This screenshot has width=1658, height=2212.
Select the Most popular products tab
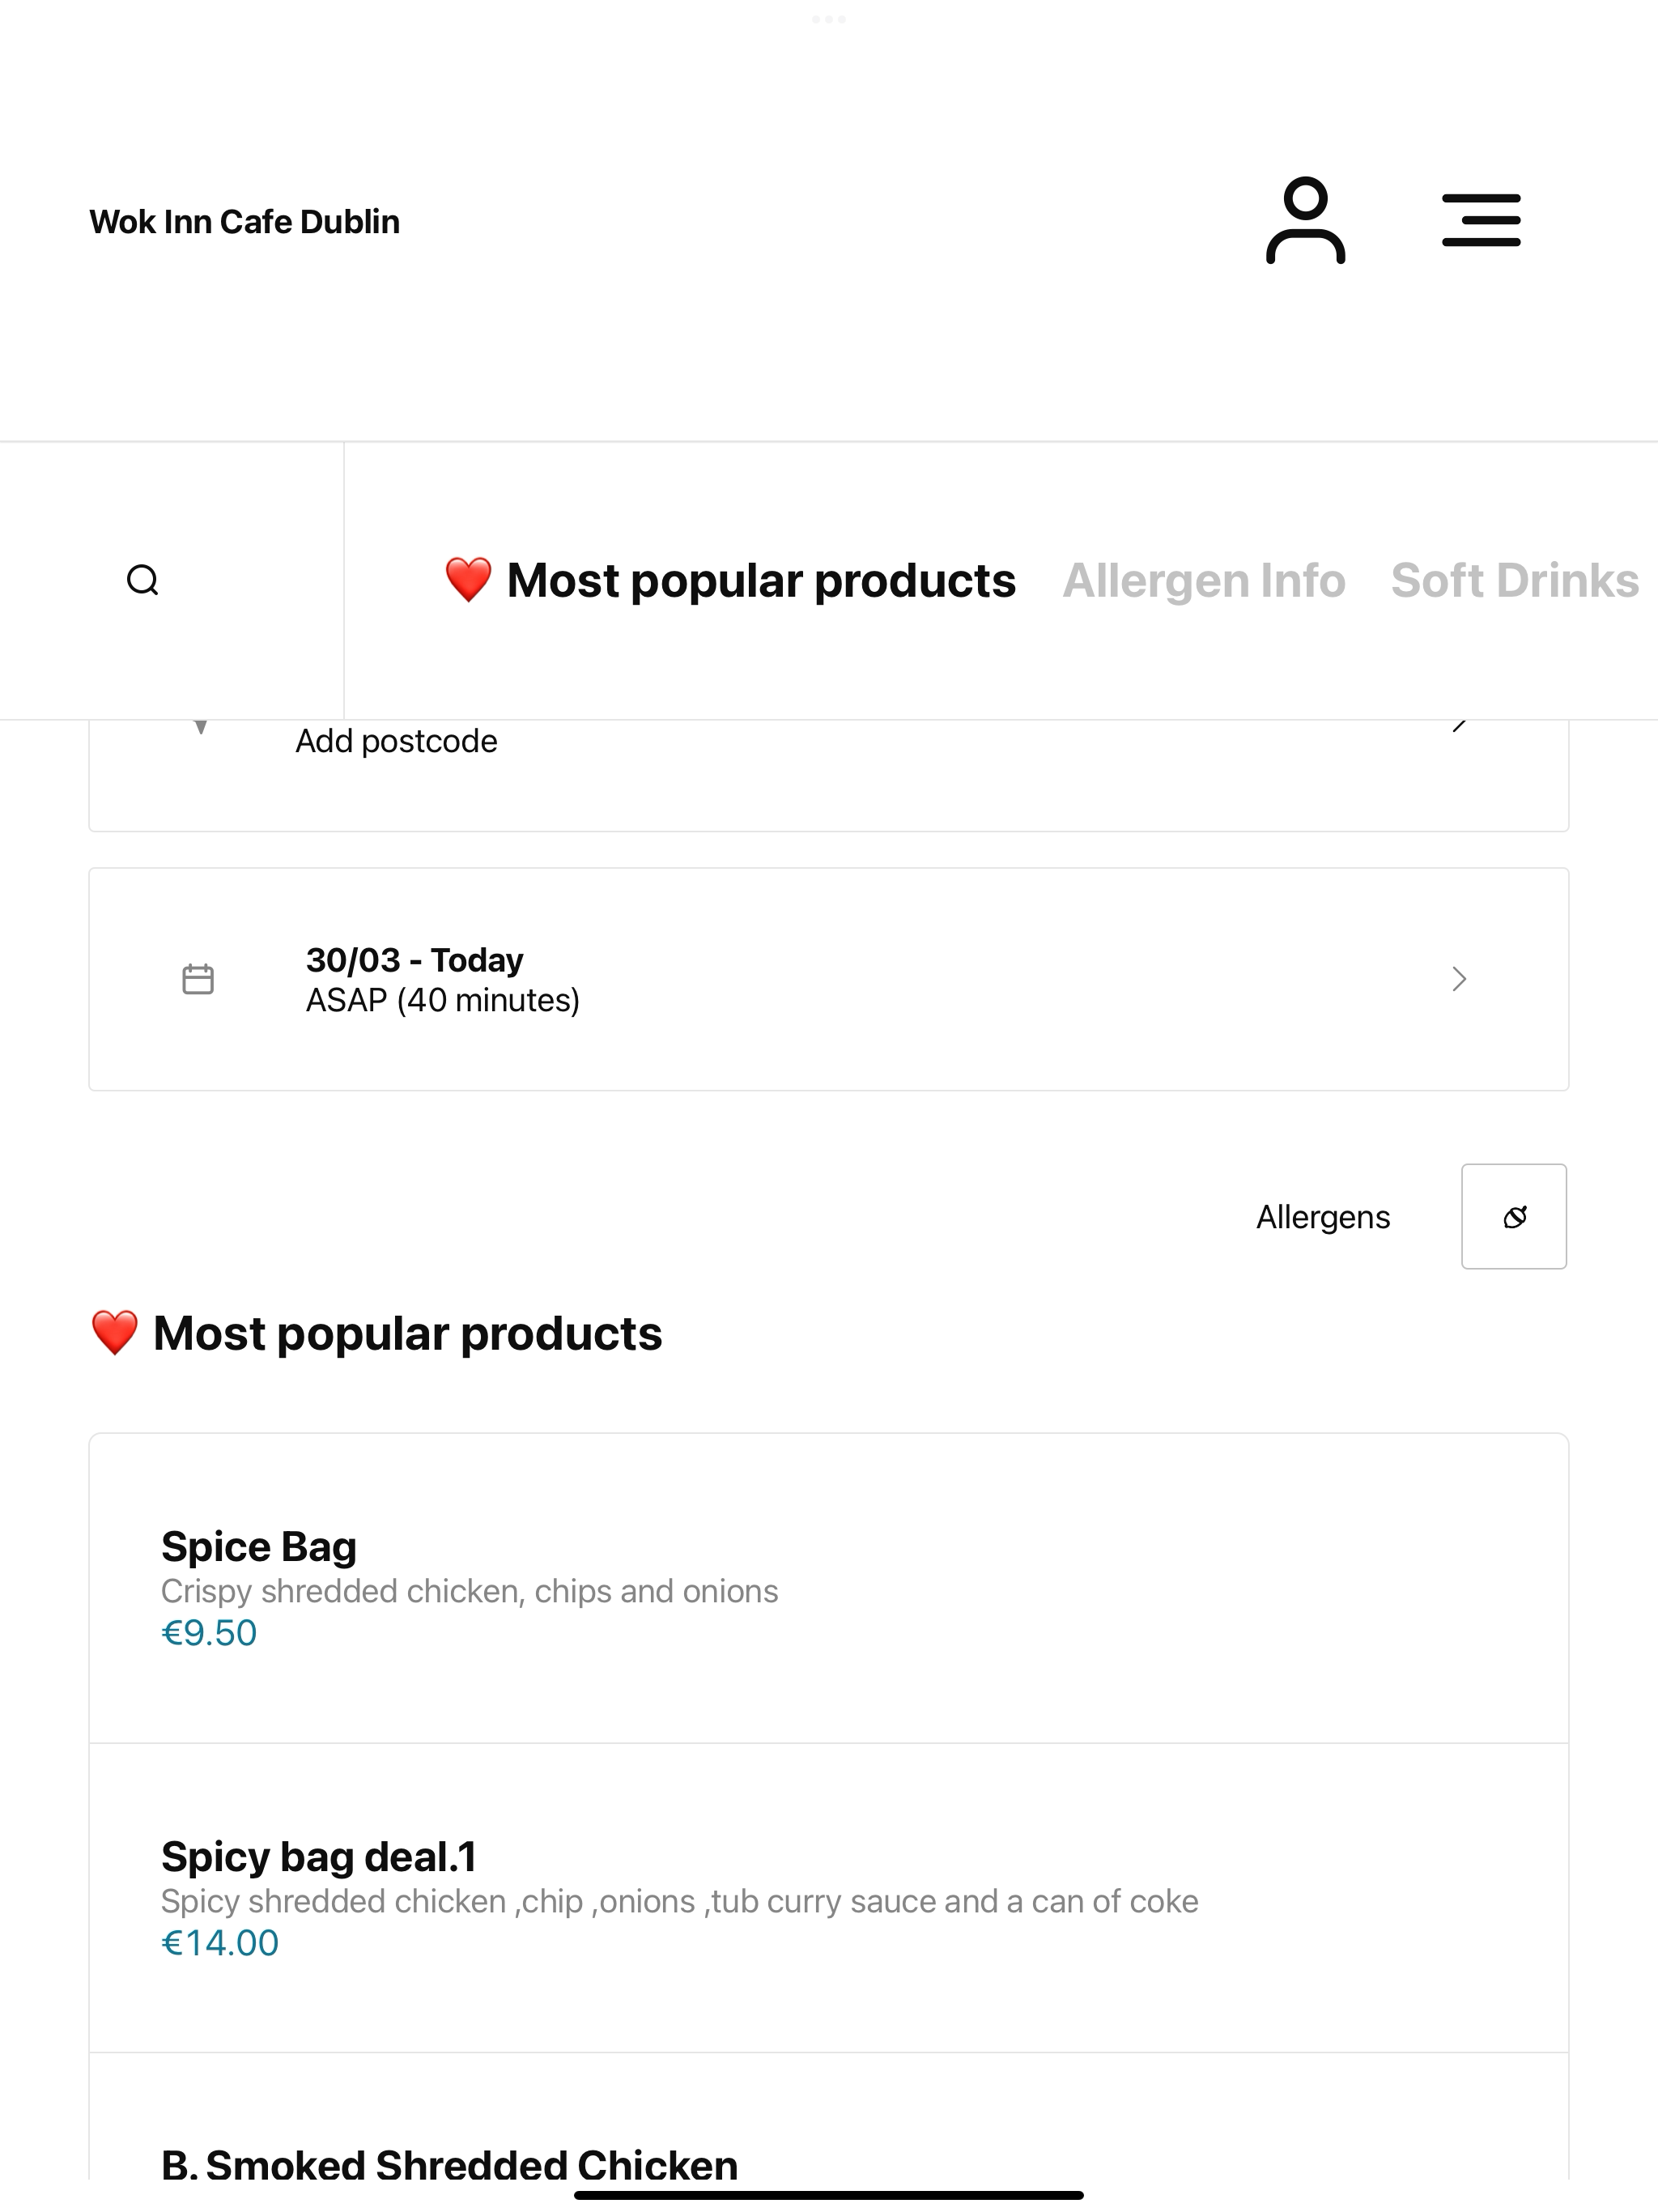730,581
